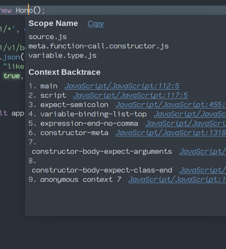Click the constructor-meta context name

pos(74,133)
